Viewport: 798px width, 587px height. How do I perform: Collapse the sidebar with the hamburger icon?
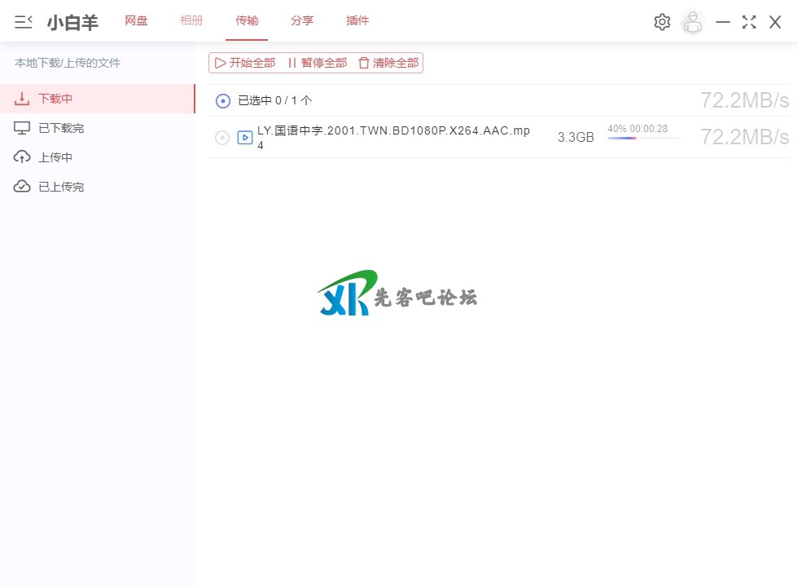point(24,22)
